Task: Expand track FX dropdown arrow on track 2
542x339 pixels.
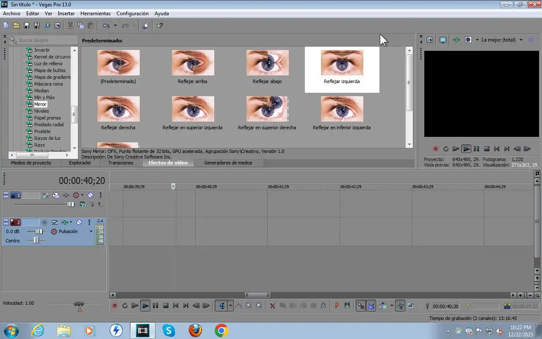Action: [x=71, y=222]
